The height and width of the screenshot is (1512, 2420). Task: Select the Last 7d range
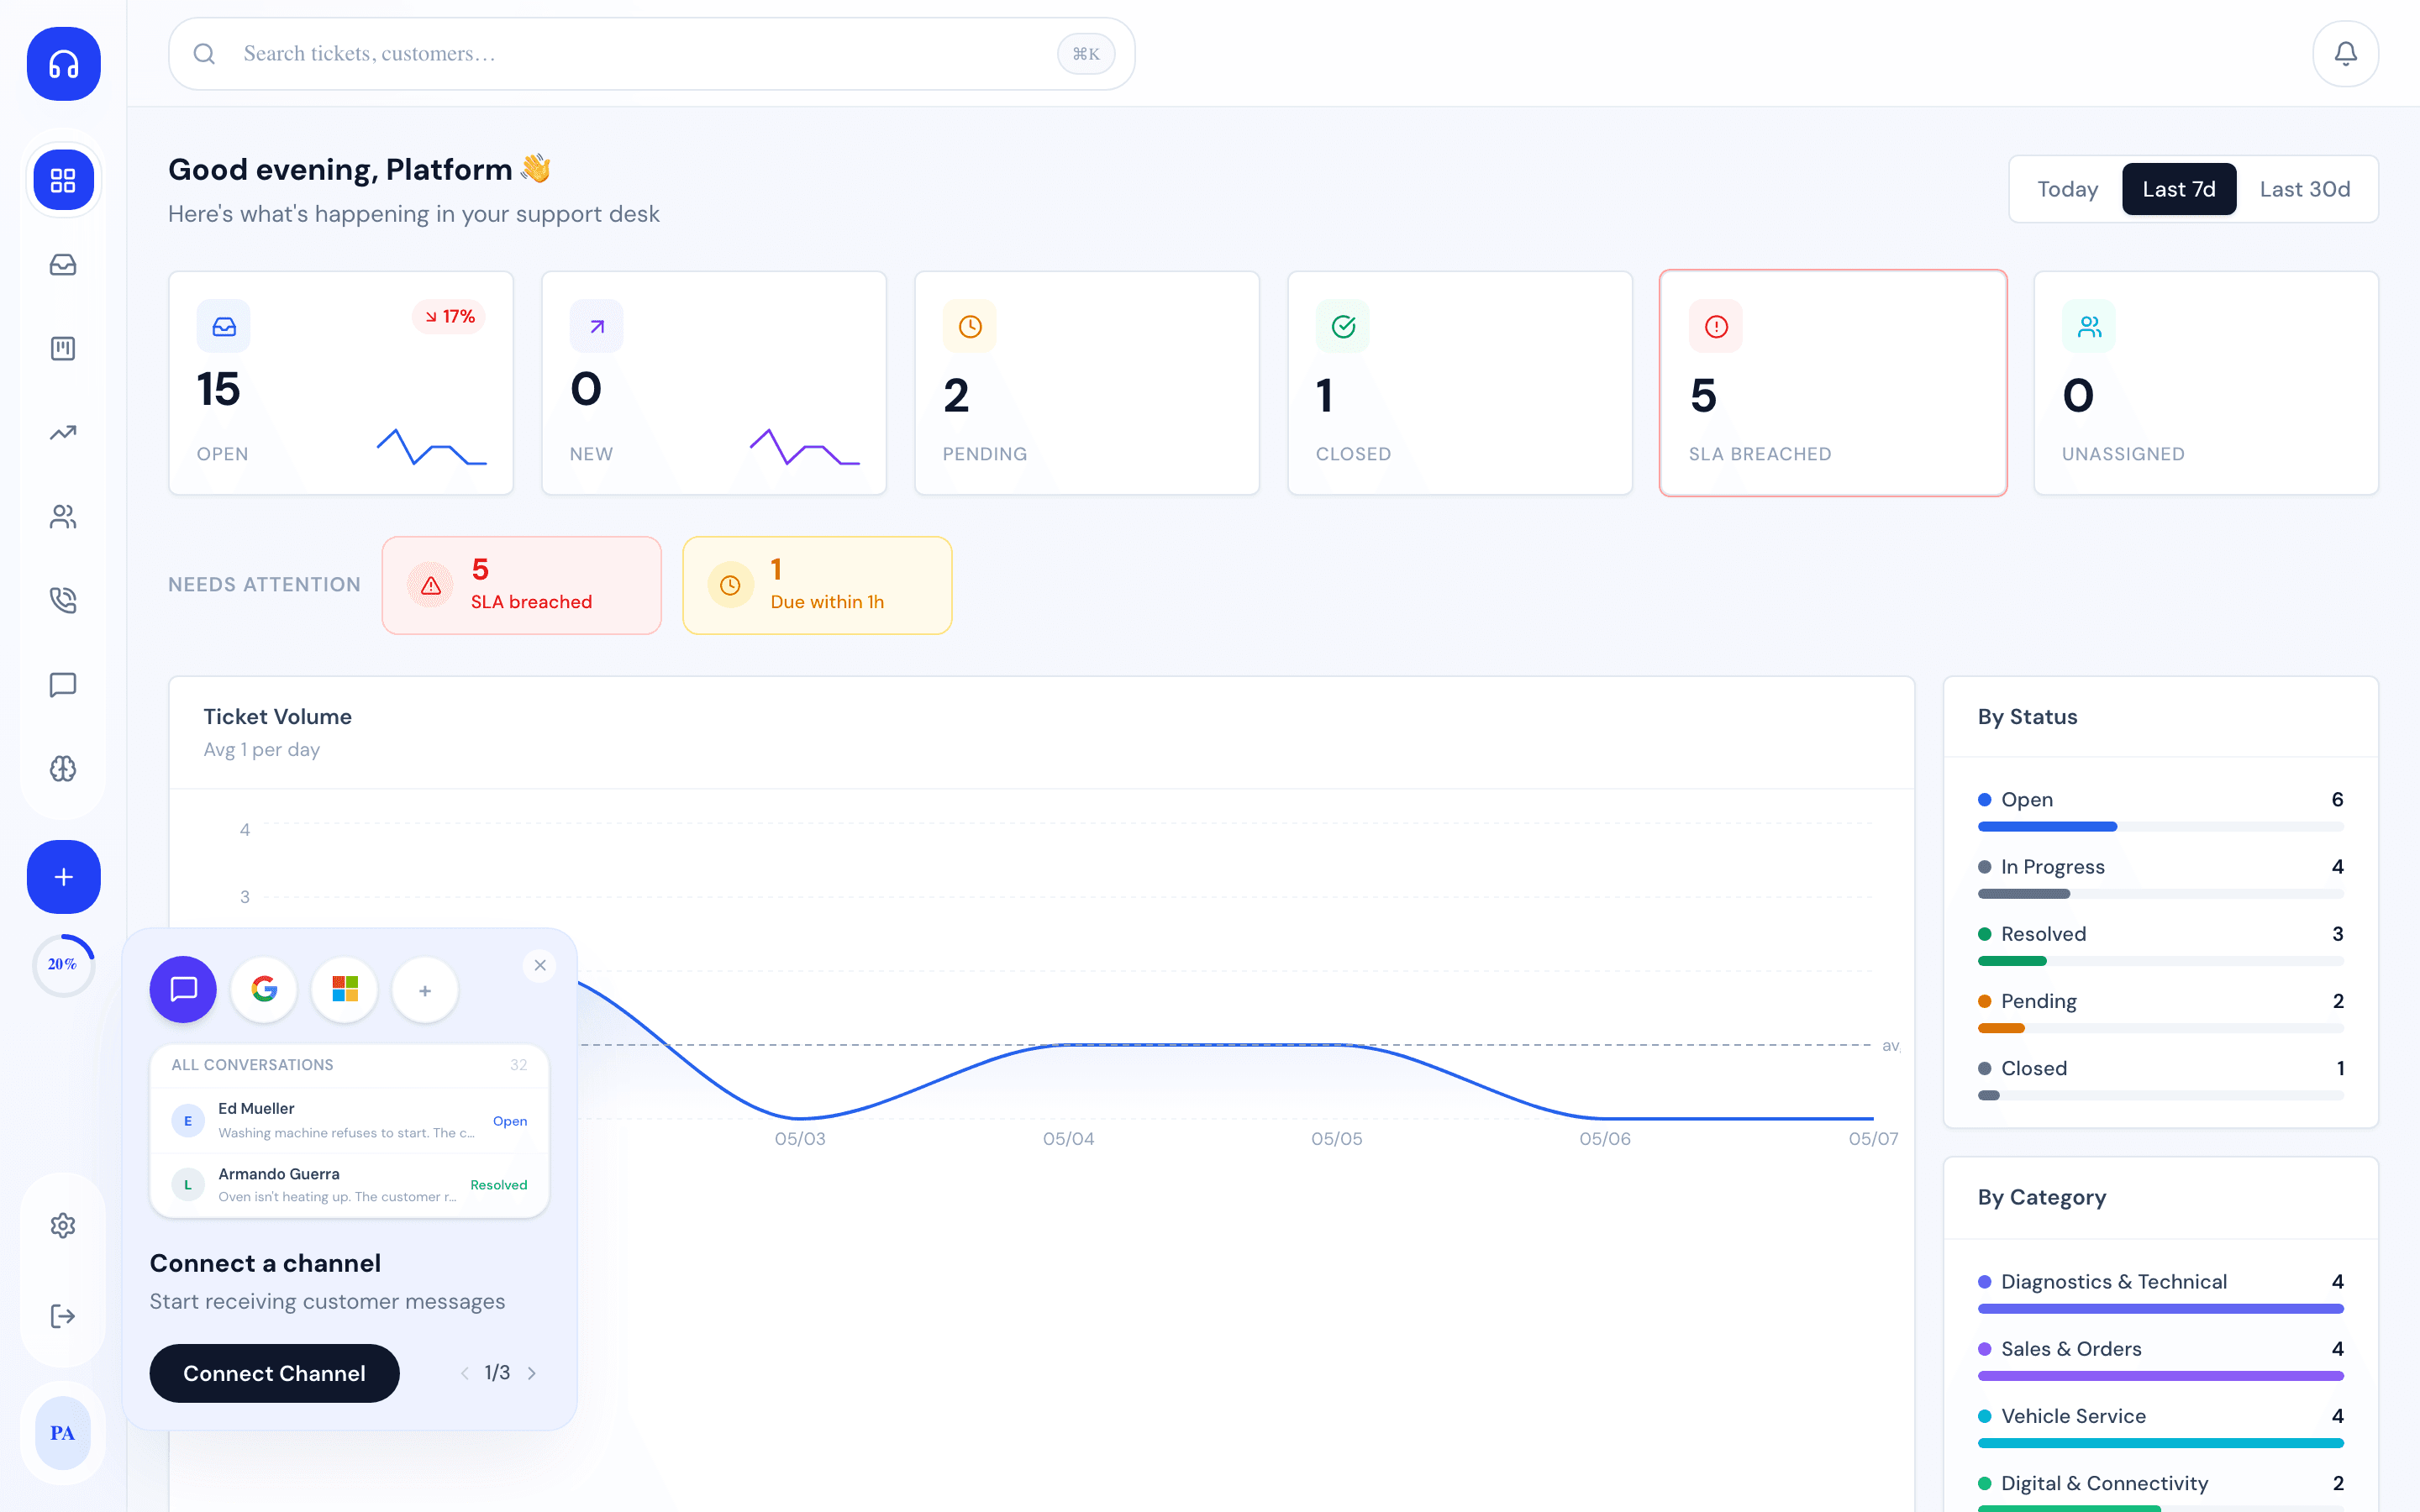[2179, 189]
